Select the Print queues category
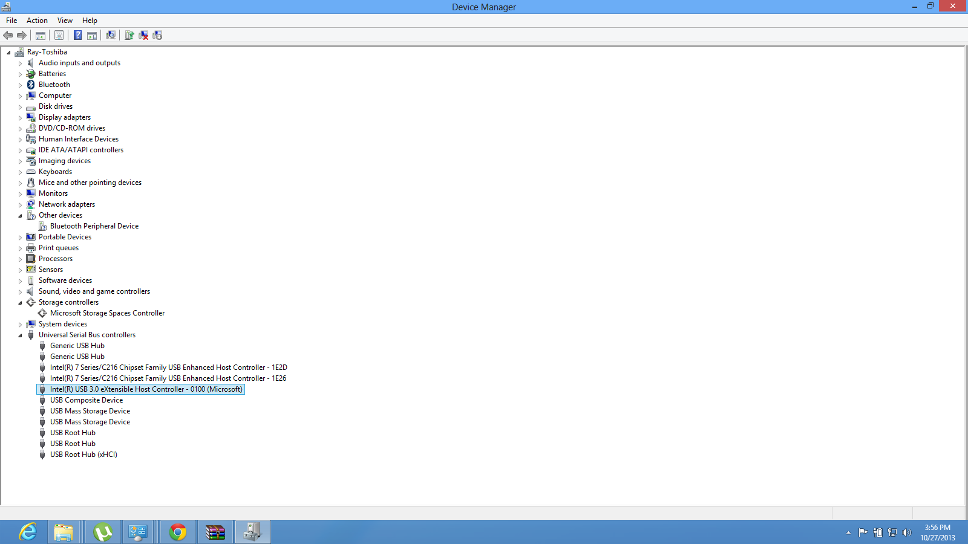 59,248
